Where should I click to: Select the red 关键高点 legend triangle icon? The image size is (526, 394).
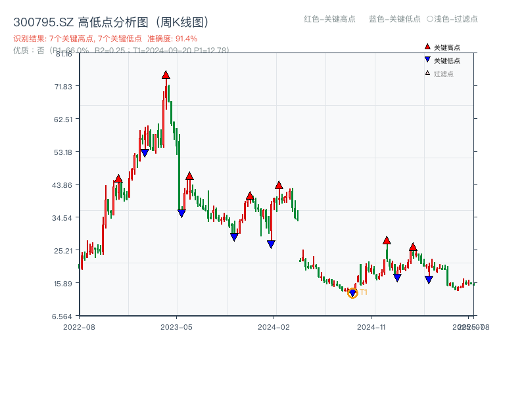point(427,47)
